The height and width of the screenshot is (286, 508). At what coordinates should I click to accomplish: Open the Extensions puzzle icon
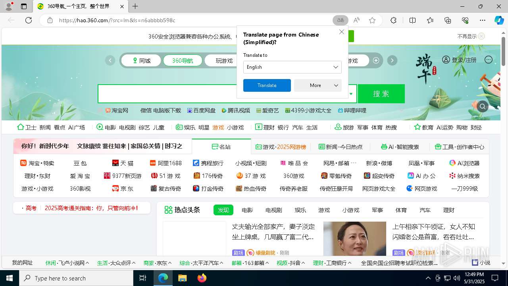point(393,20)
